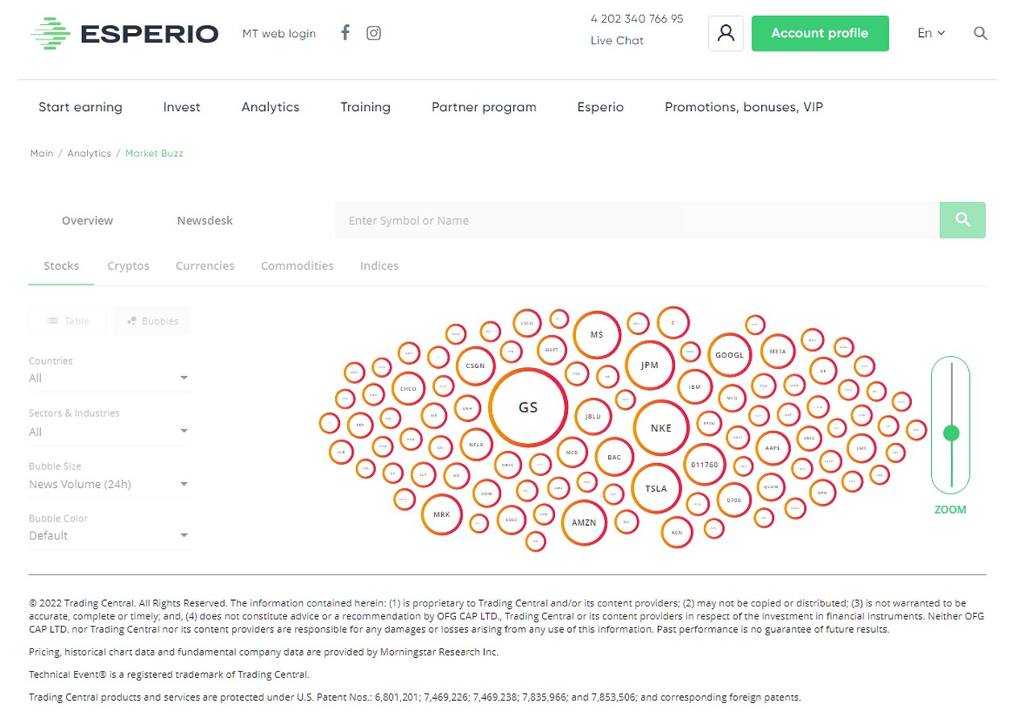
Task: Open the Instagram icon link
Action: click(374, 33)
